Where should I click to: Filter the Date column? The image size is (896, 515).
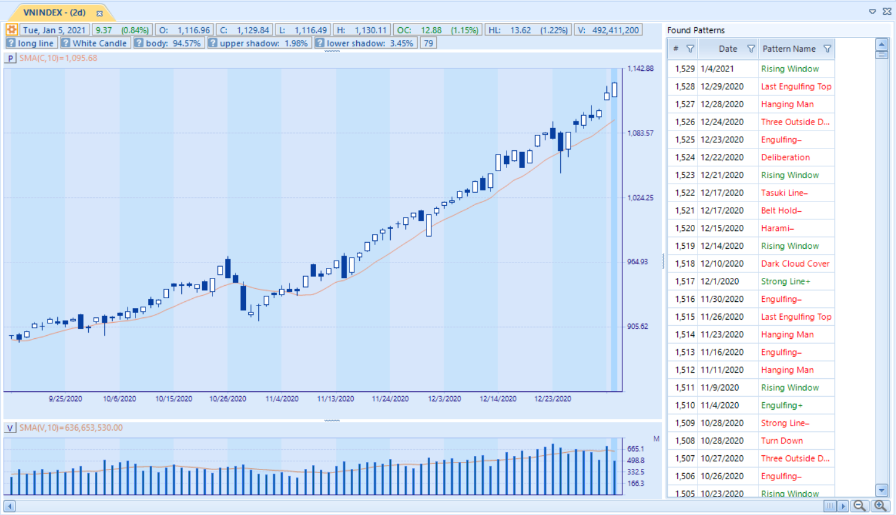pyautogui.click(x=751, y=49)
